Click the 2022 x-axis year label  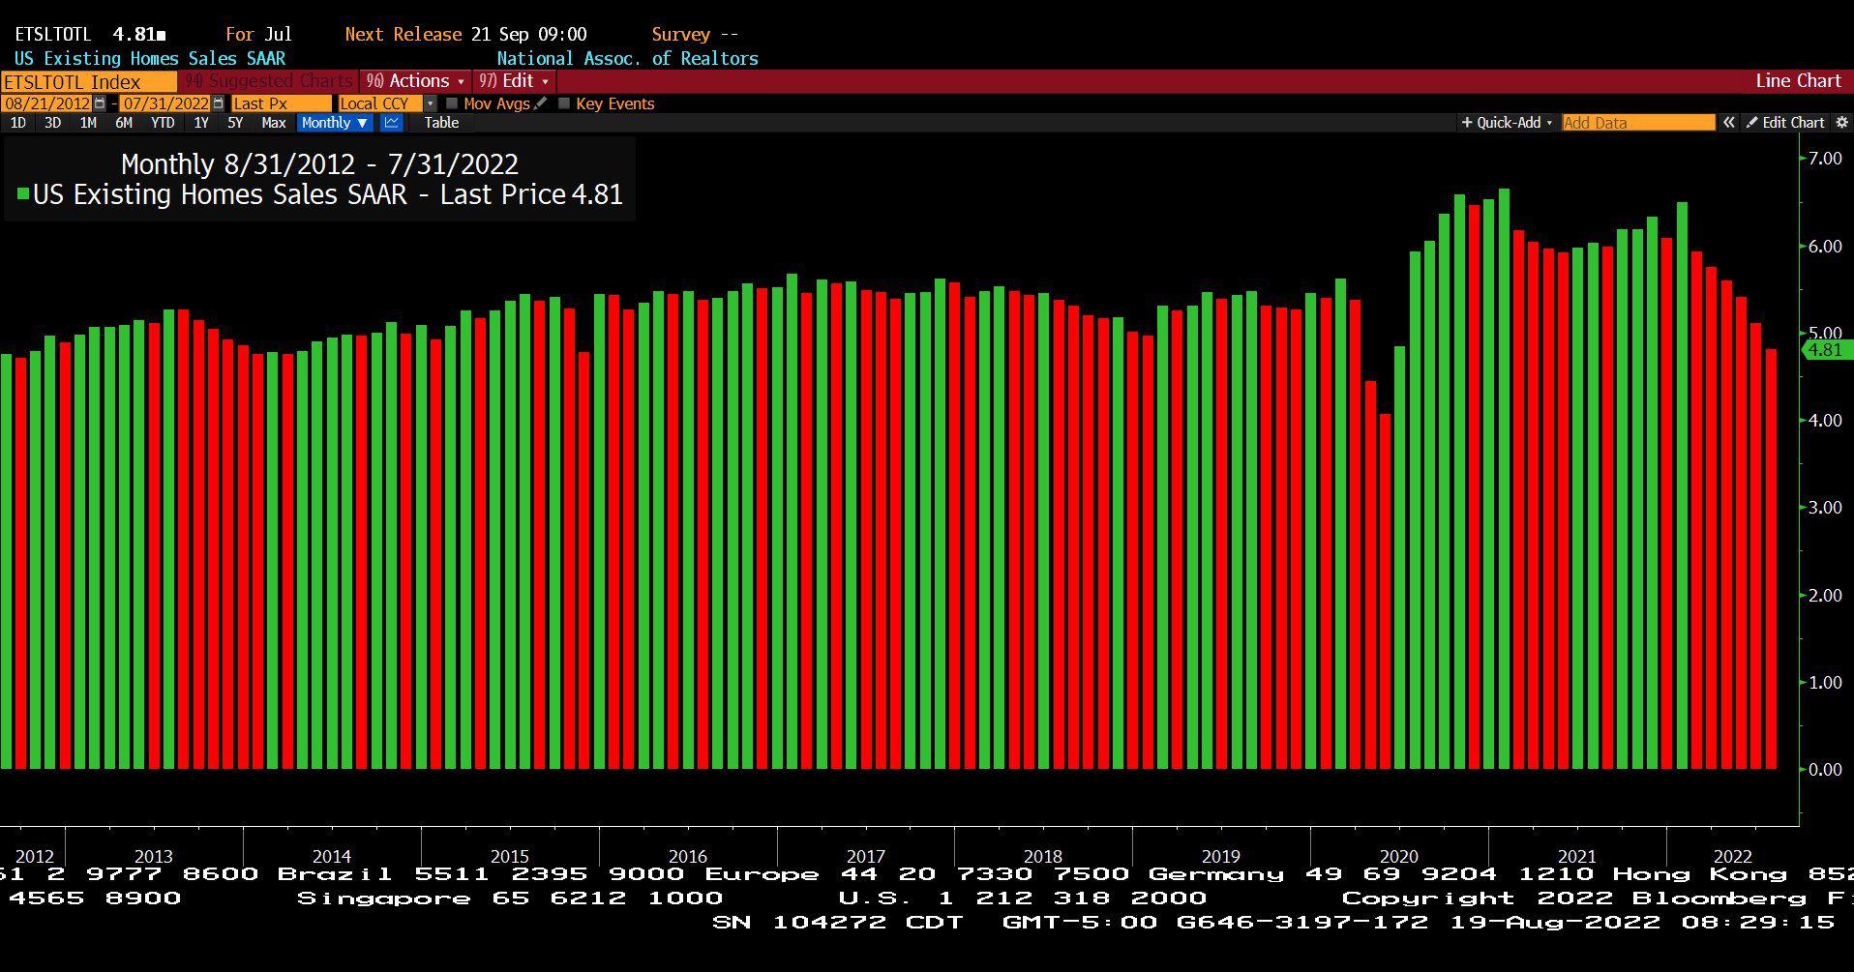pyautogui.click(x=1732, y=856)
